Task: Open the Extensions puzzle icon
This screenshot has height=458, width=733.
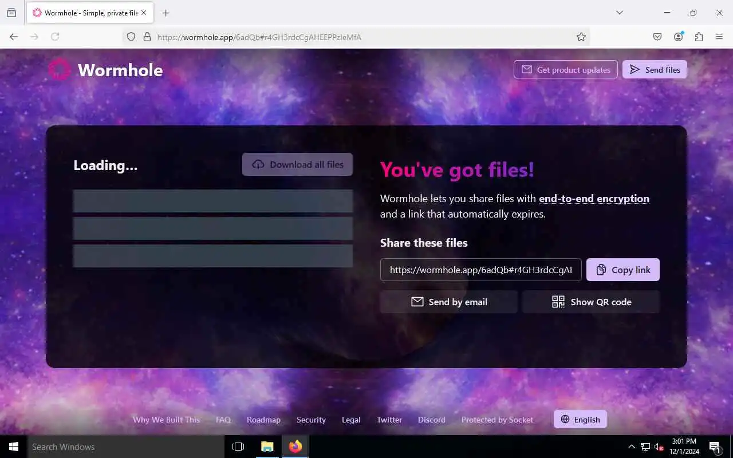Action: (699, 37)
